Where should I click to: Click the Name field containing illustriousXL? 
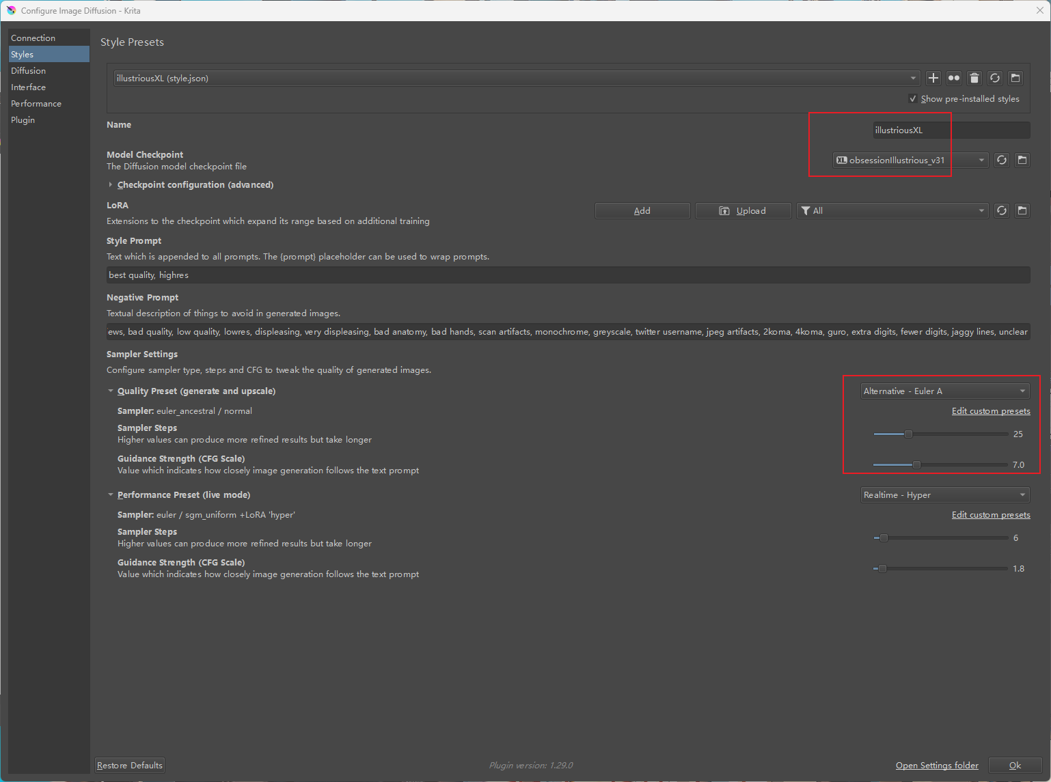coord(951,130)
